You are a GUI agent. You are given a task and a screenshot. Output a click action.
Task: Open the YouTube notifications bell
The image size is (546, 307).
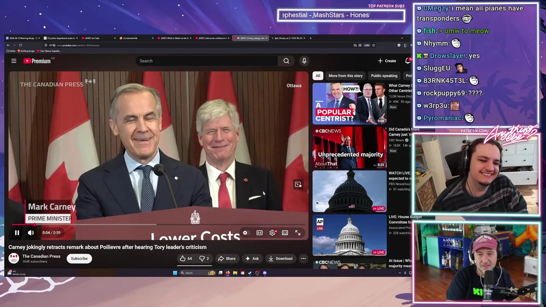coord(408,61)
